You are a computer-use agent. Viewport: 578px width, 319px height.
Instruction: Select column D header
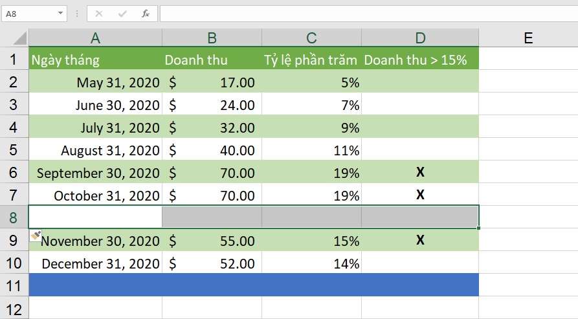point(420,38)
